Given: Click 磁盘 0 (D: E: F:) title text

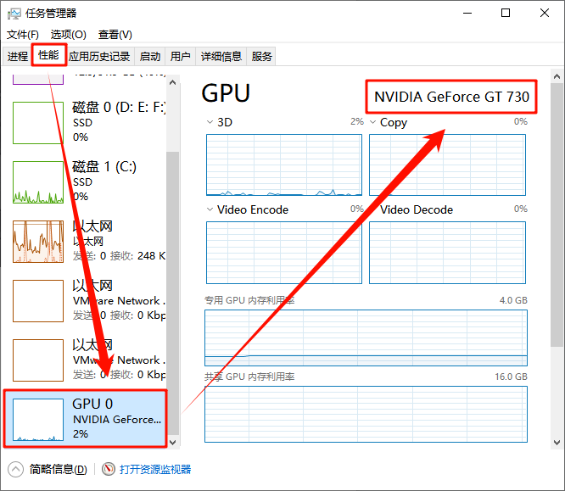Looking at the screenshot, I should 119,108.
